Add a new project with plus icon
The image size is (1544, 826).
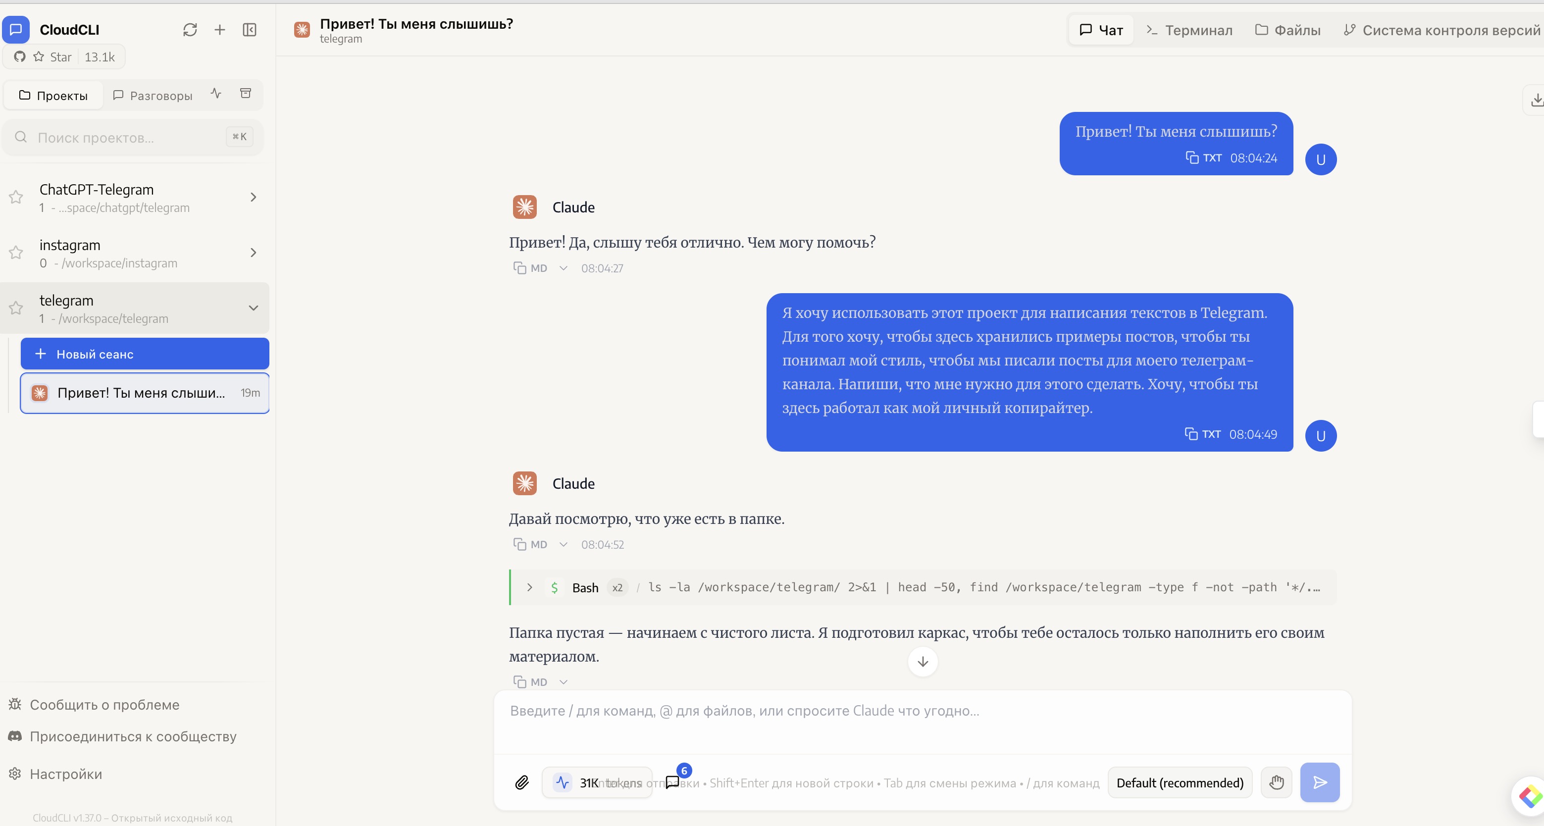click(220, 30)
